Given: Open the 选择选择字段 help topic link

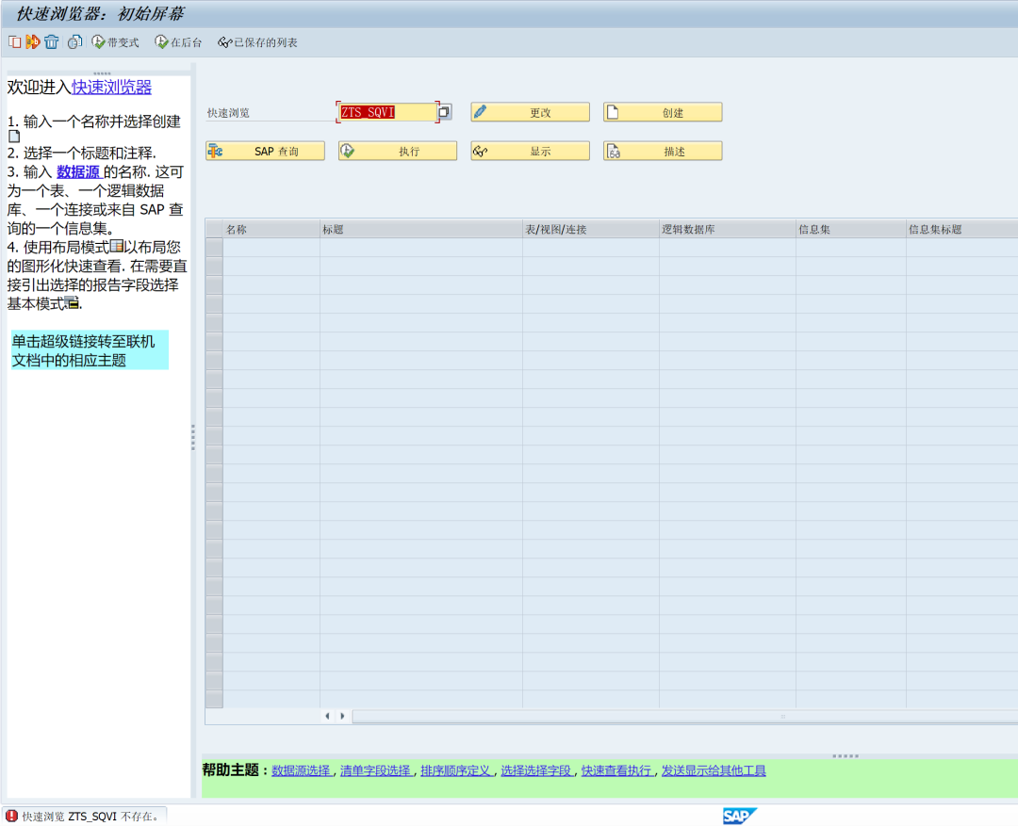Looking at the screenshot, I should 536,770.
